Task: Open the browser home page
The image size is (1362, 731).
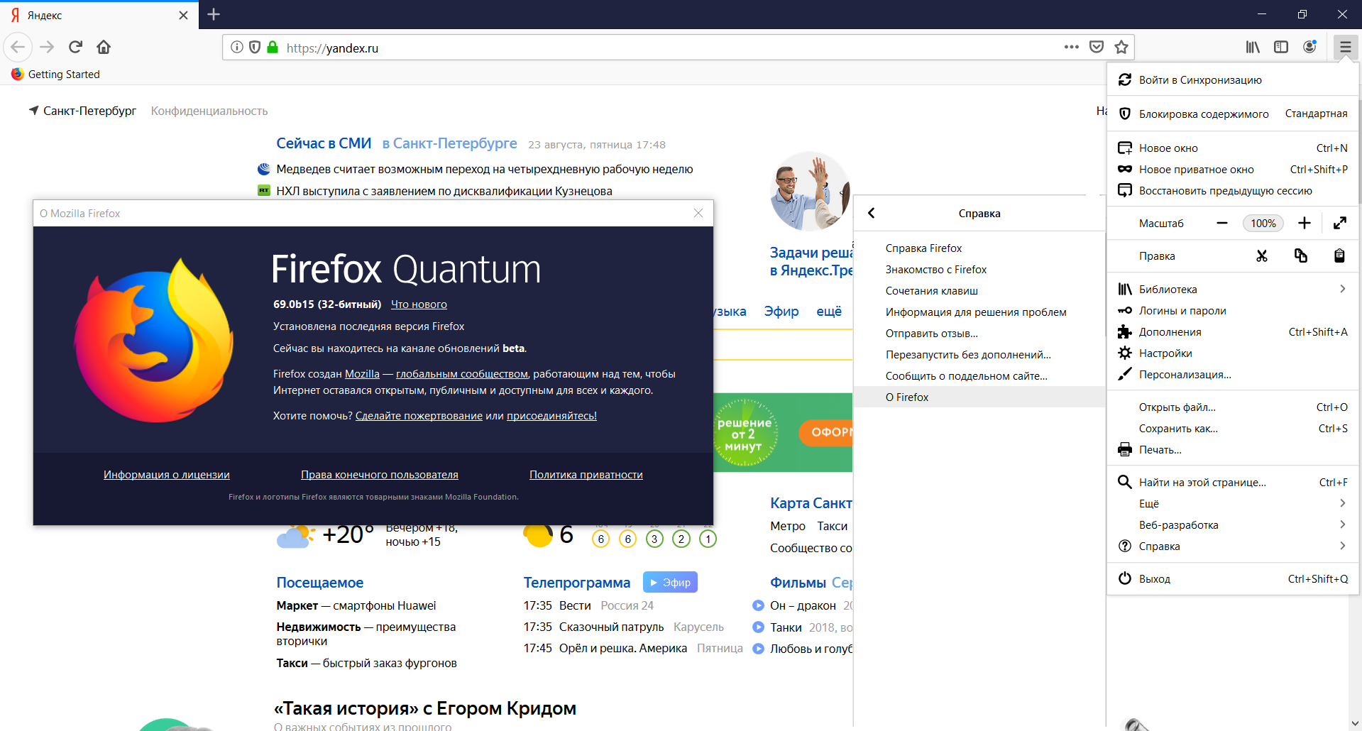Action: point(104,48)
